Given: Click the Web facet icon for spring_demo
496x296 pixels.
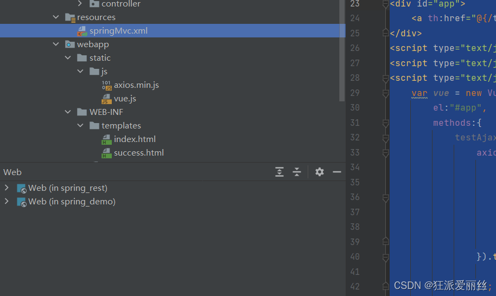Looking at the screenshot, I should [x=22, y=202].
